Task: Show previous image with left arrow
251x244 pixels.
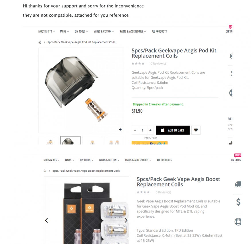Action: 46,220
